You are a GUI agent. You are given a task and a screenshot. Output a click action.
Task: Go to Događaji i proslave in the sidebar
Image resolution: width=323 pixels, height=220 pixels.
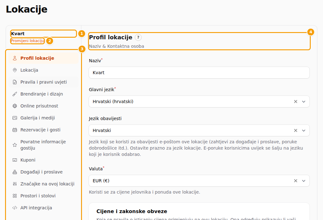pos(43,172)
